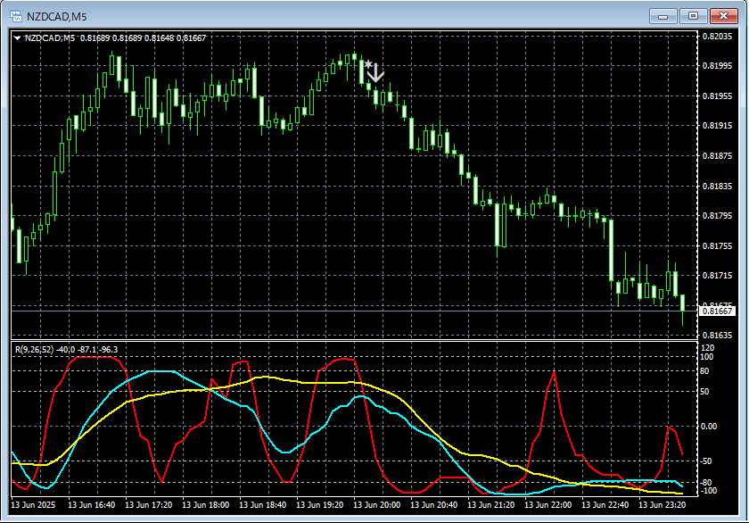Select the current price tag 0.81667
749x523 pixels.
(717, 311)
